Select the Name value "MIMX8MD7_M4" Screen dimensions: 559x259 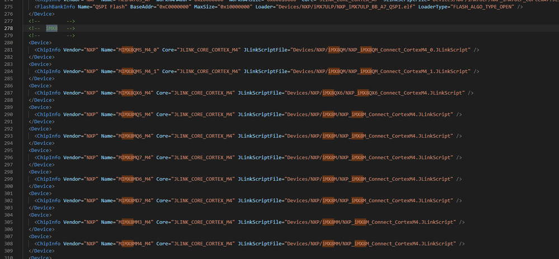pyautogui.click(x=134, y=201)
